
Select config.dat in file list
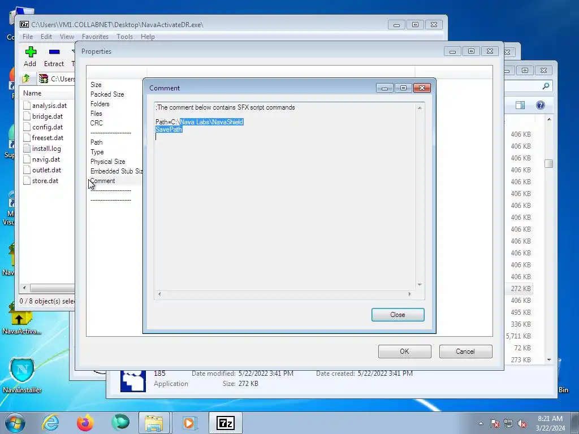point(47,127)
